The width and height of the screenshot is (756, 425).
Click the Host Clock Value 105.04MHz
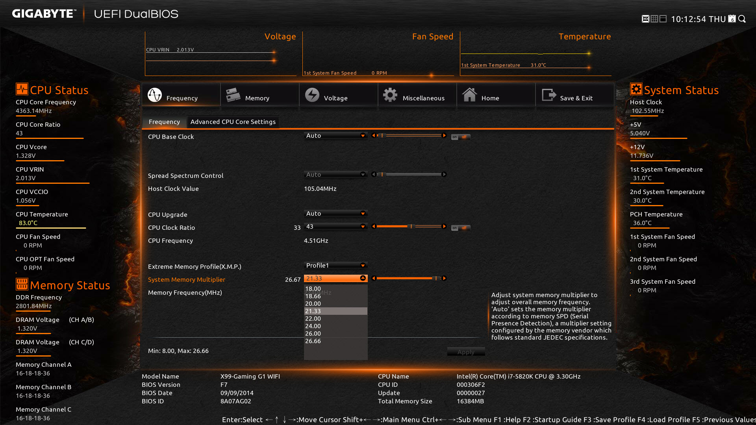point(320,188)
